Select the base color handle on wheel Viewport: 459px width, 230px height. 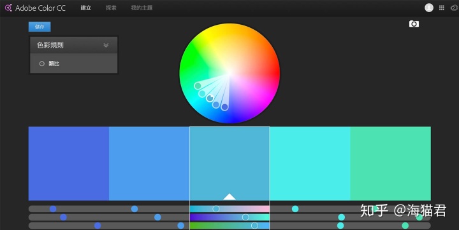[x=210, y=98]
